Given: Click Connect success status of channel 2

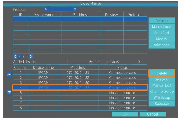Looking at the screenshot, I should click(x=123, y=78).
